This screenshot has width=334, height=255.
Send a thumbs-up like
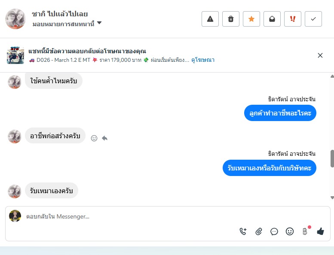click(320, 231)
